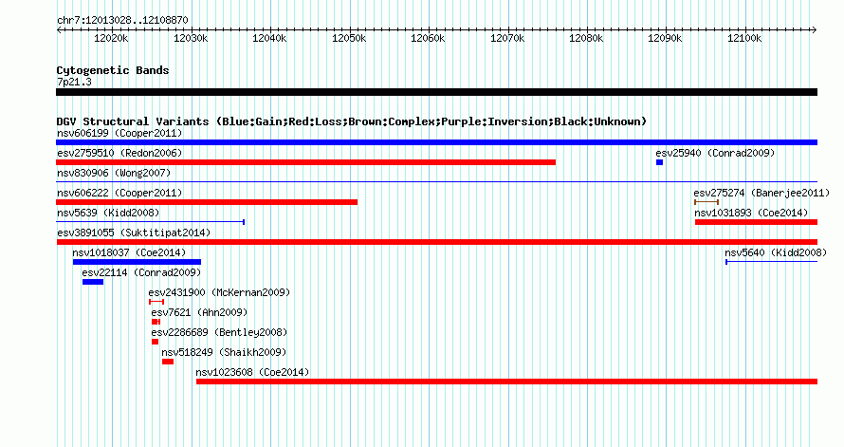Click the nsv1018037 (Coe2014) label text

coord(129,252)
